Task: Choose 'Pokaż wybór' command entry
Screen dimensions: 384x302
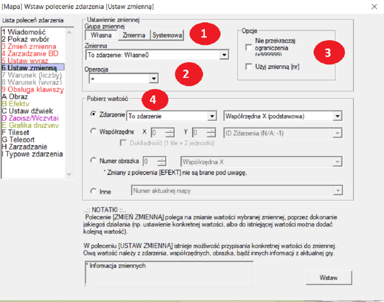Action: [x=26, y=40]
